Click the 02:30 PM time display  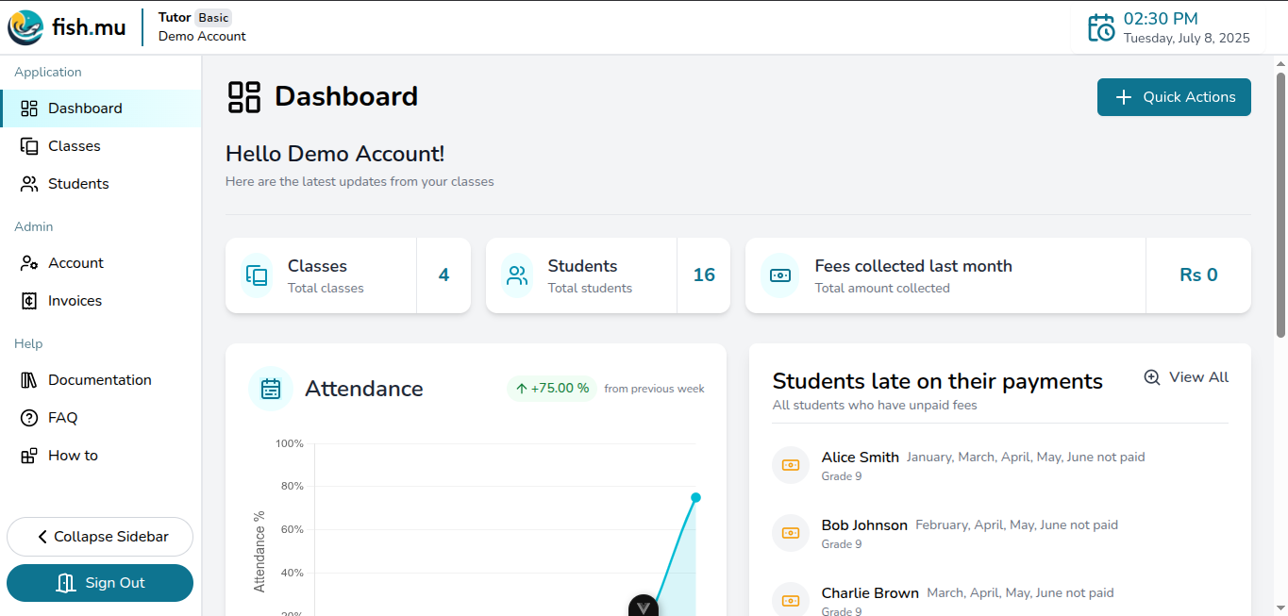click(1161, 19)
